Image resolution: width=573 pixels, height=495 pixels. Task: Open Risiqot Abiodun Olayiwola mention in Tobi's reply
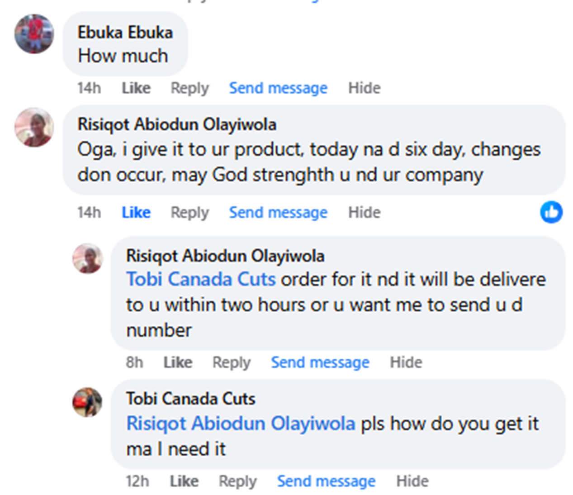(241, 424)
